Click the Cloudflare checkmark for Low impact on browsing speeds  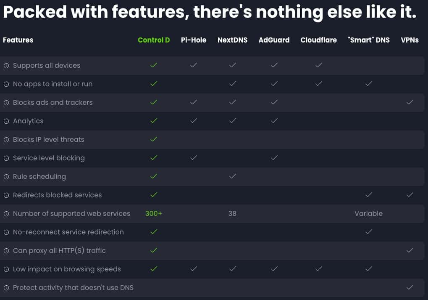coord(318,269)
